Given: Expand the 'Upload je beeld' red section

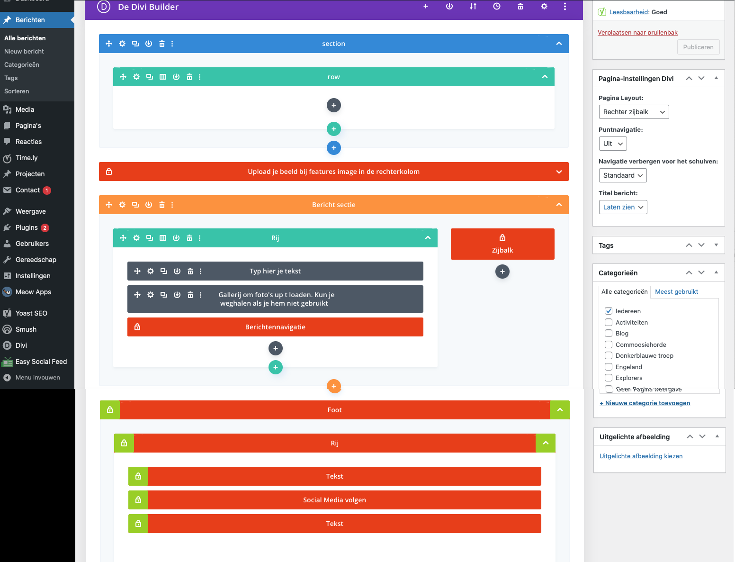Looking at the screenshot, I should click(559, 172).
